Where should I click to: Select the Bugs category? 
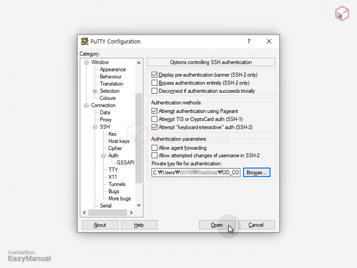pyautogui.click(x=113, y=191)
